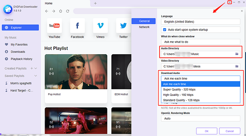
Task: Click the browser address bar
Action: pos(102,11)
